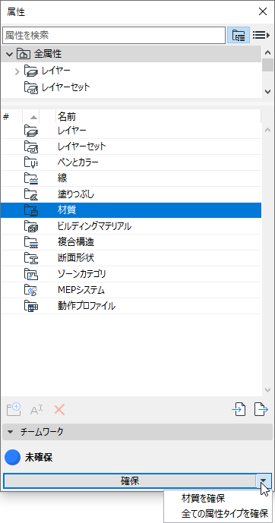
Task: Click the blue 未確保 status indicator
Action: [x=13, y=458]
